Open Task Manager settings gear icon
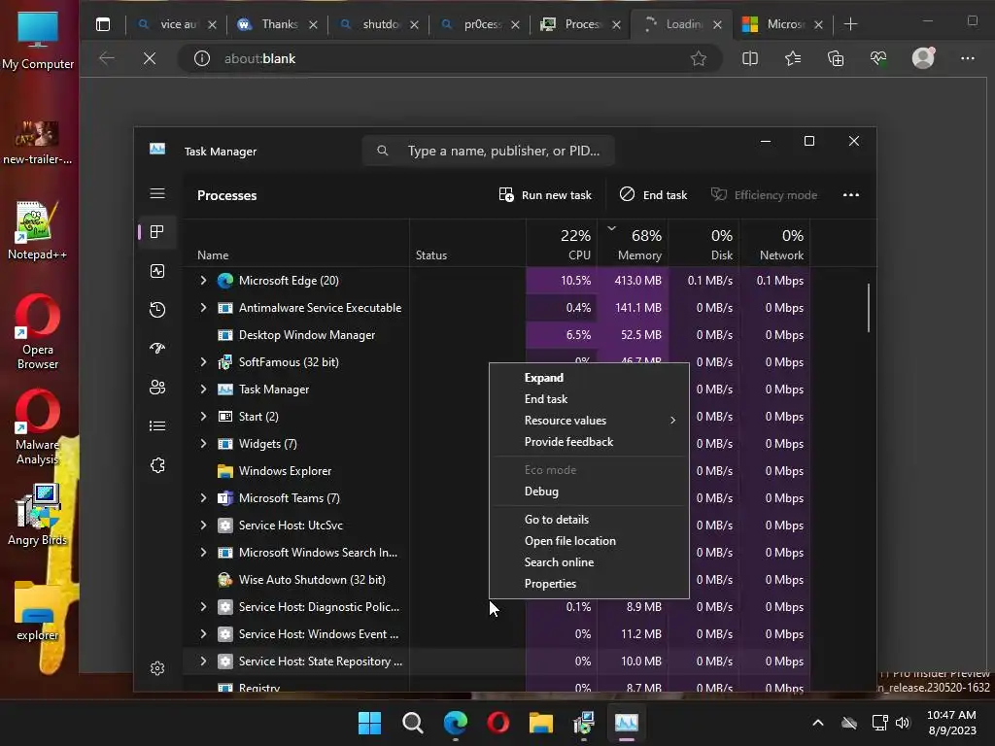The height and width of the screenshot is (746, 995). 157,668
